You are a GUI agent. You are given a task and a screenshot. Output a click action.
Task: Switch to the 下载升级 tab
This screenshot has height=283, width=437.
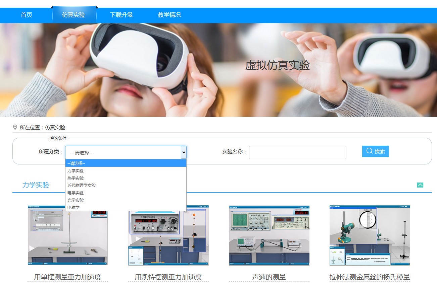coord(122,15)
